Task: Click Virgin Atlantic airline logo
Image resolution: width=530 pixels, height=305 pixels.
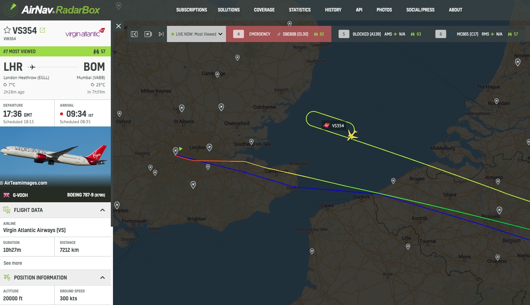Action: coord(85,33)
